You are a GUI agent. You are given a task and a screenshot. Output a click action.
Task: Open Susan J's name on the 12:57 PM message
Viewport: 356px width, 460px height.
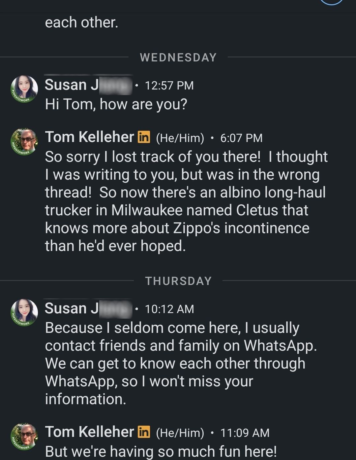[x=88, y=85]
